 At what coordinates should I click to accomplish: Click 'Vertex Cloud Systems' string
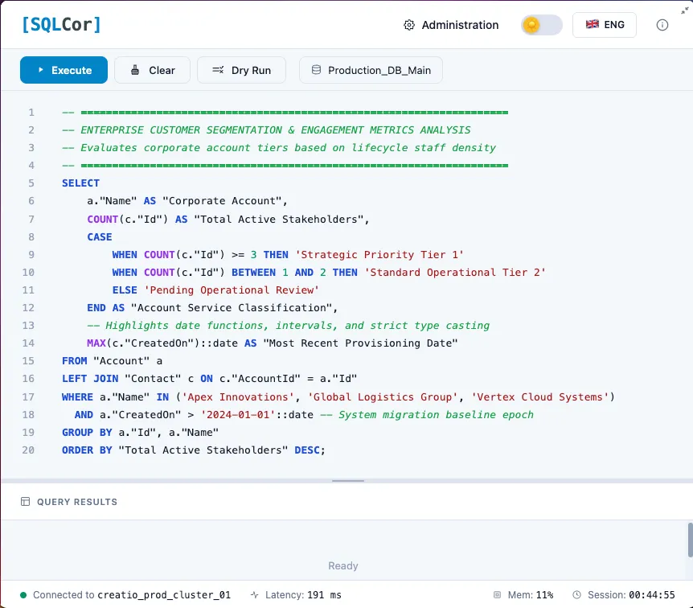click(539, 397)
